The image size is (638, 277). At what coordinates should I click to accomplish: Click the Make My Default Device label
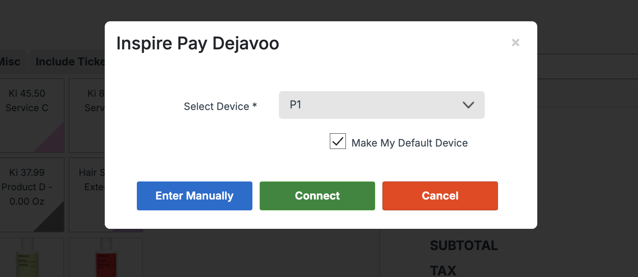(x=409, y=143)
